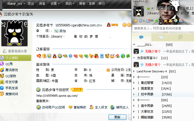Switch to the contacts chat bubble tab
This screenshot has height=121, width=194.
coord(141,37)
